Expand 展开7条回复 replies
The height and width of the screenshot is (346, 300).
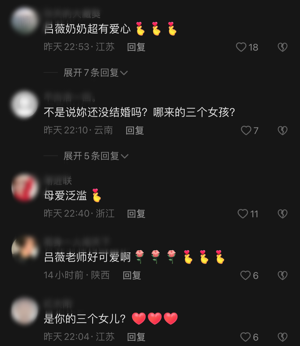coord(96,73)
